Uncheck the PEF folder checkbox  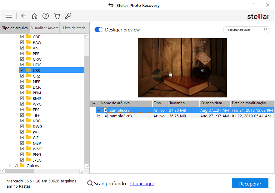coord(22,53)
